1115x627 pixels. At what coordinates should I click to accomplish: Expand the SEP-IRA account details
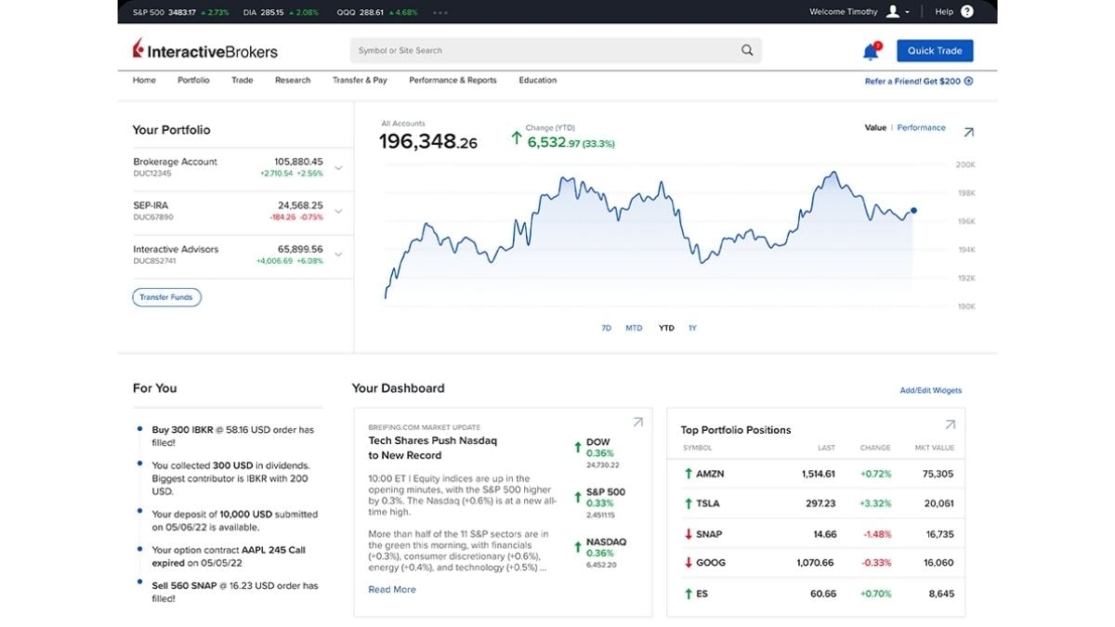(x=338, y=211)
